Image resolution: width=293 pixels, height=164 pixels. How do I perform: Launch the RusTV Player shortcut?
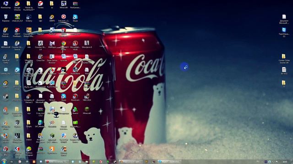click(x=52, y=84)
